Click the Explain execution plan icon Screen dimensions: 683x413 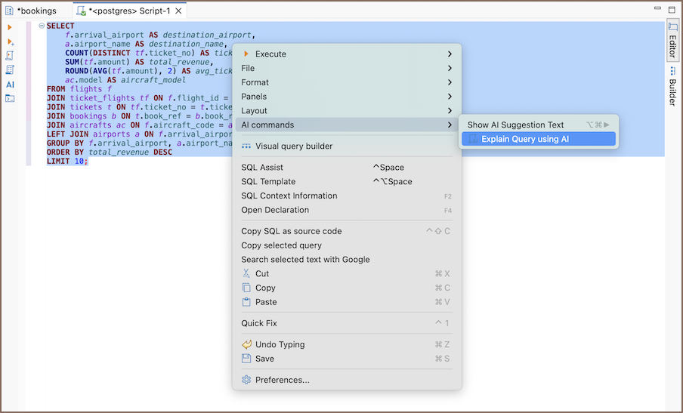tap(10, 70)
